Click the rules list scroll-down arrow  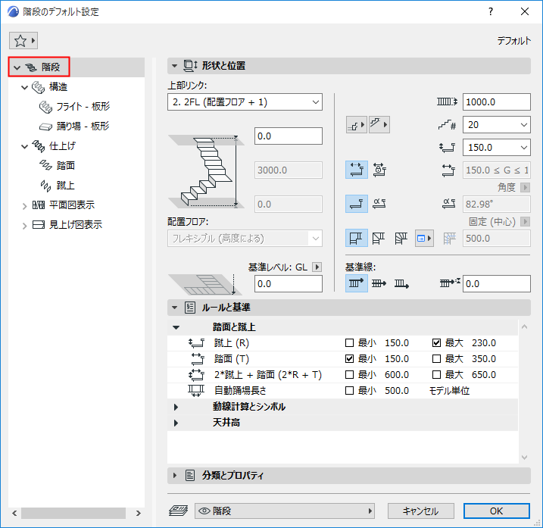pos(524,458)
